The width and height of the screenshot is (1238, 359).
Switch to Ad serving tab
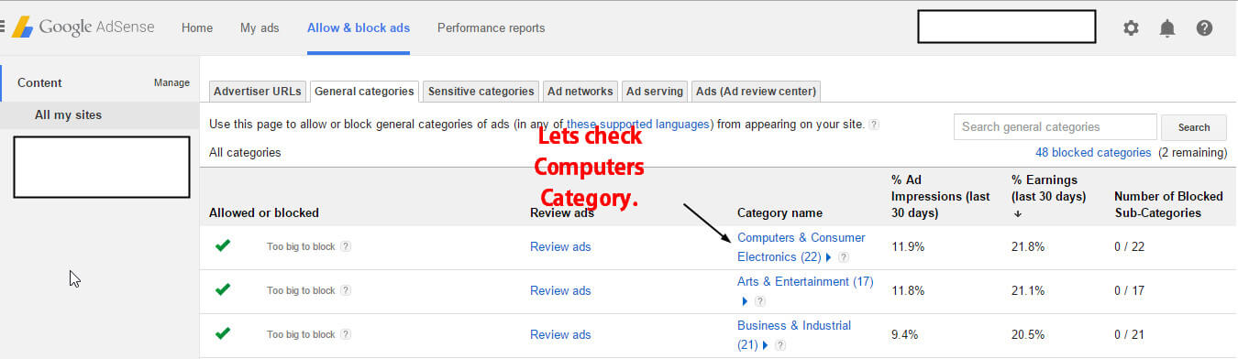pos(654,92)
